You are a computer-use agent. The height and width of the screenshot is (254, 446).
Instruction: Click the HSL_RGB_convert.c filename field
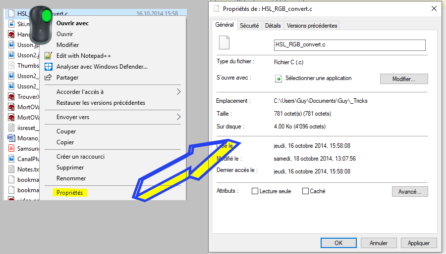point(349,45)
